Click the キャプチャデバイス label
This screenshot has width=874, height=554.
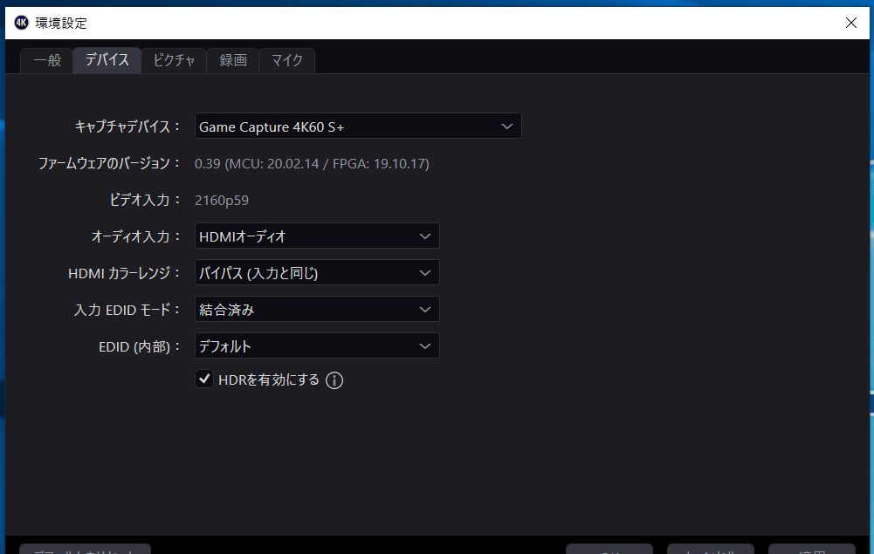pyautogui.click(x=127, y=127)
